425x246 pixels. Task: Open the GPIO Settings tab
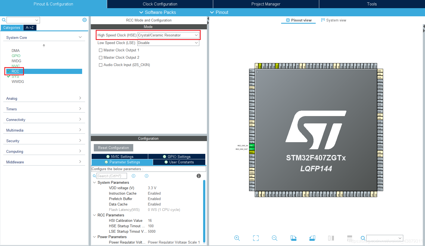177,157
